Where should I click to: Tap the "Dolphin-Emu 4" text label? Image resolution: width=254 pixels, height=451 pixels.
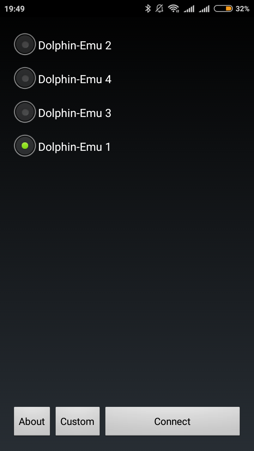click(x=75, y=79)
